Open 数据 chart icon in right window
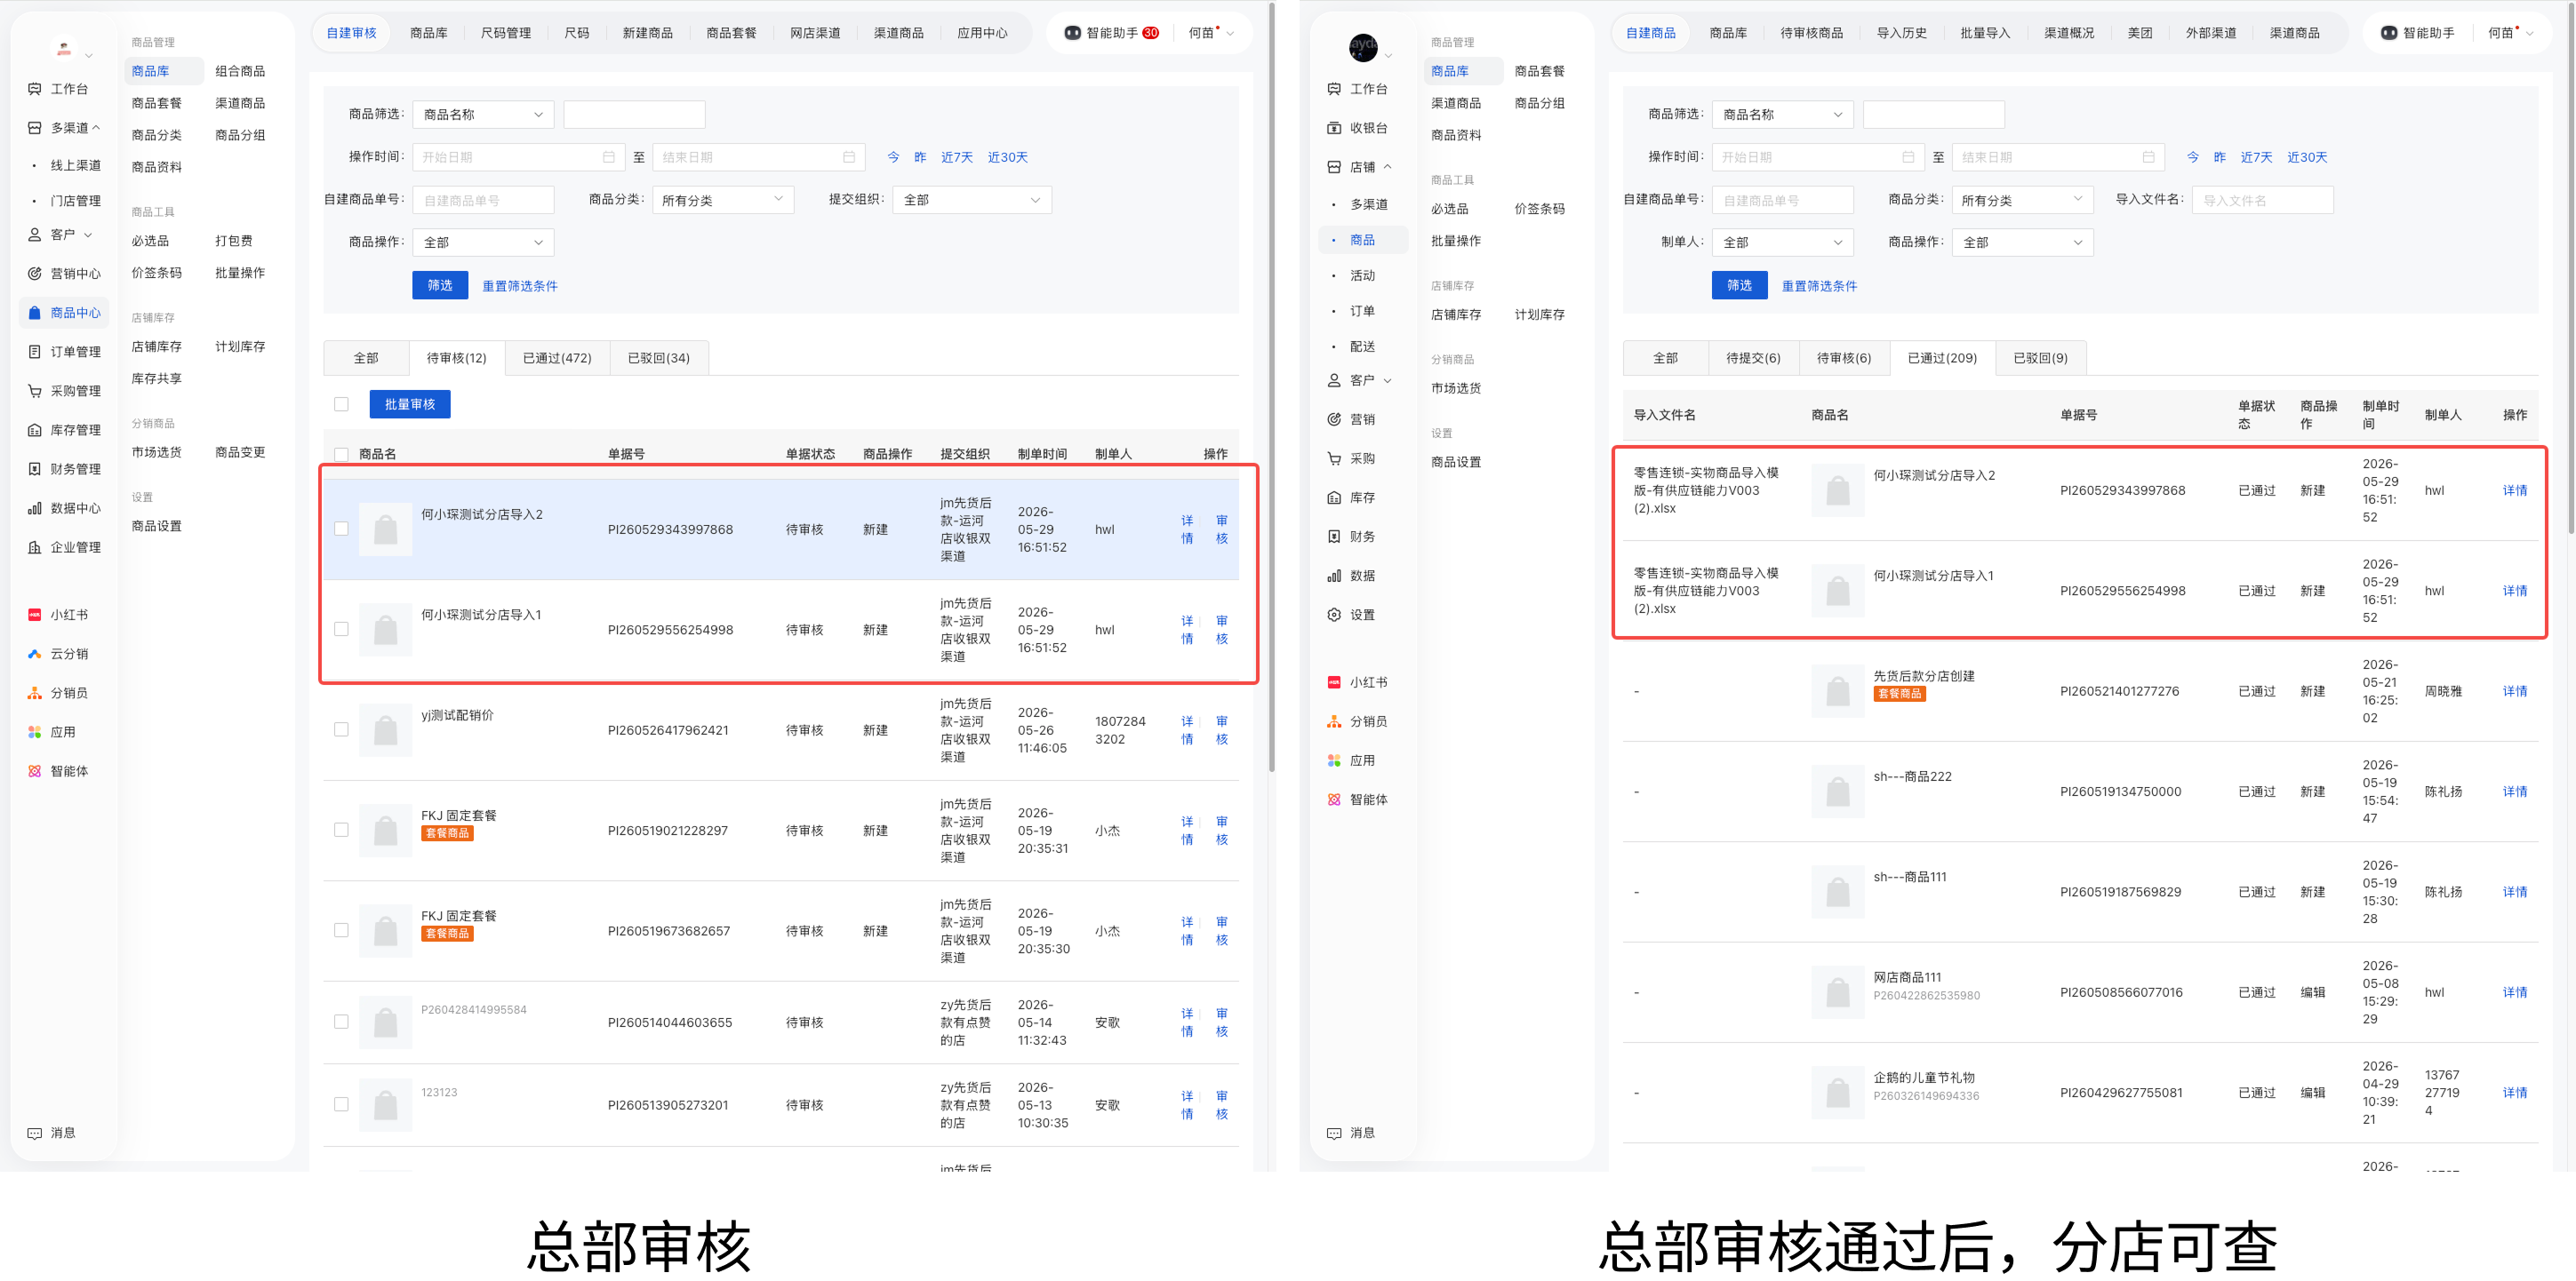 pos(1334,576)
